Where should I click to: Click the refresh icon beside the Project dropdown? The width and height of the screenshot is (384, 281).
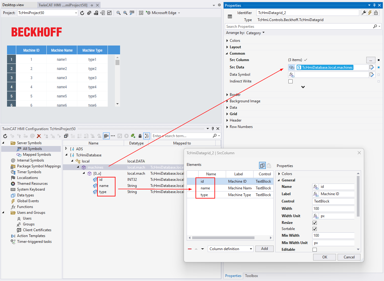82,13
